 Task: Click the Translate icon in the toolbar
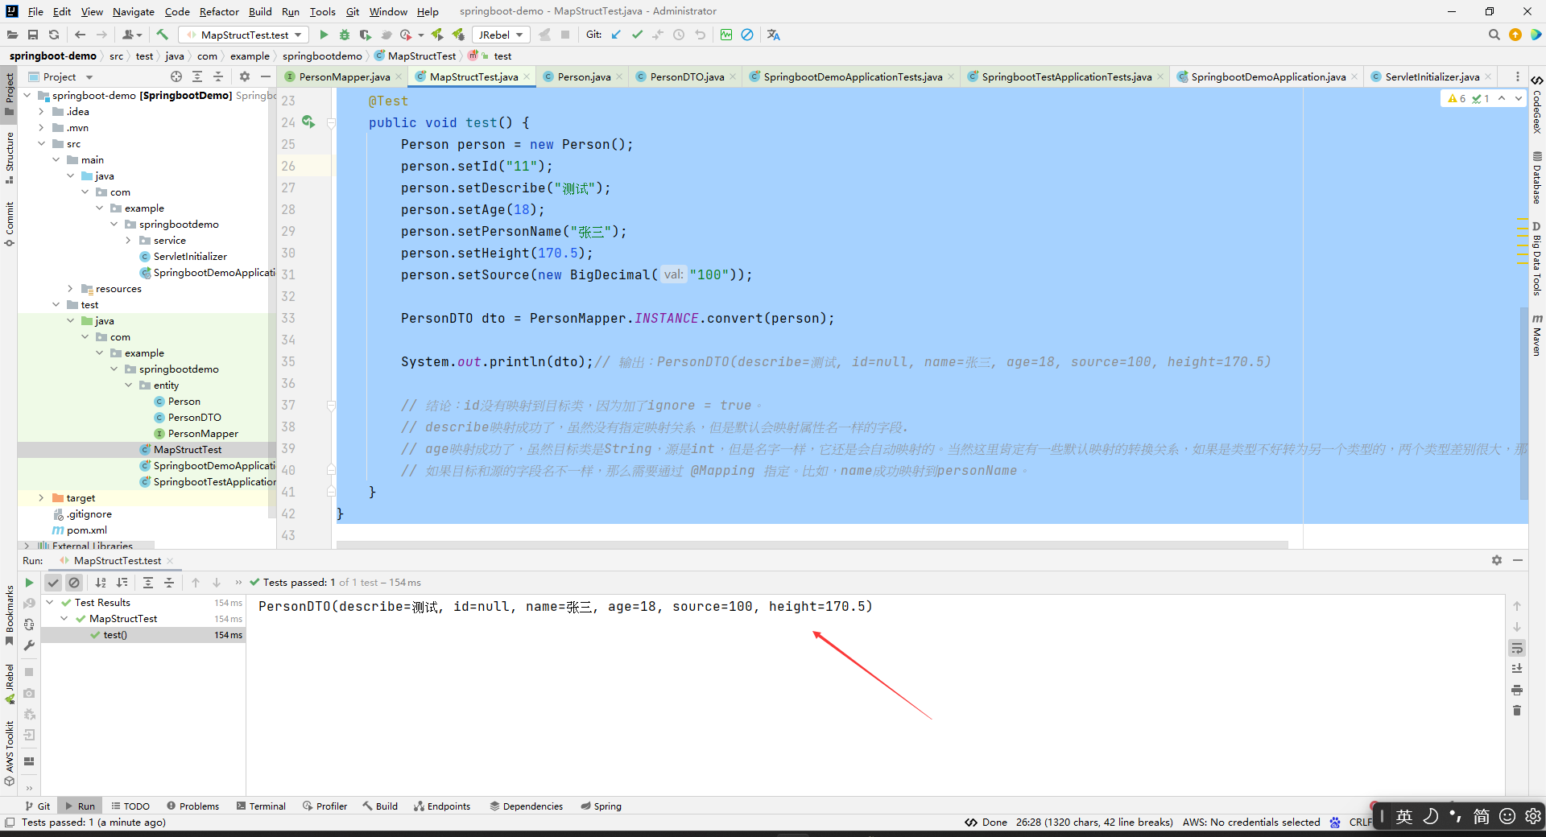tap(774, 35)
